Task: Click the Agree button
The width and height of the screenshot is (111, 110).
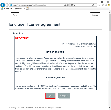Action: [x=51, y=96]
